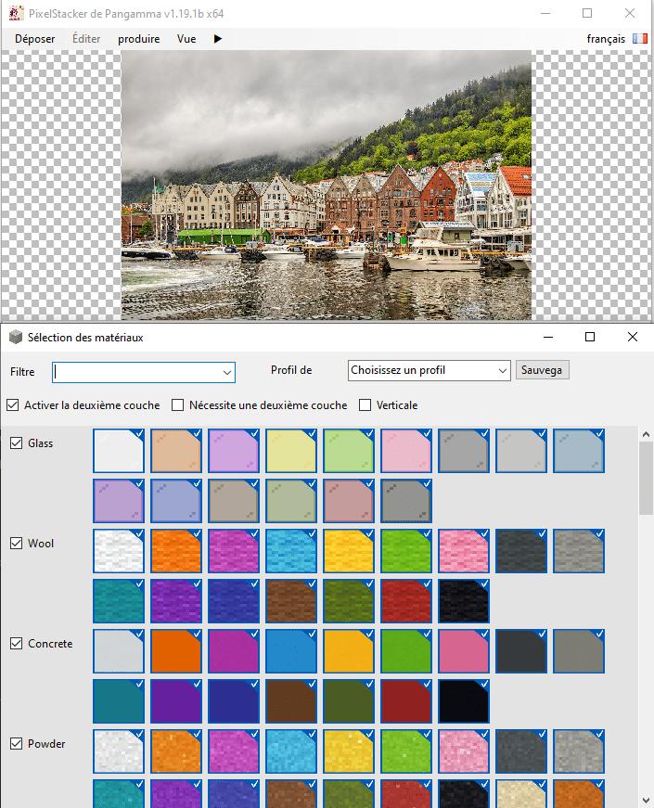654x808 pixels.
Task: Open the produire menu
Action: point(138,39)
